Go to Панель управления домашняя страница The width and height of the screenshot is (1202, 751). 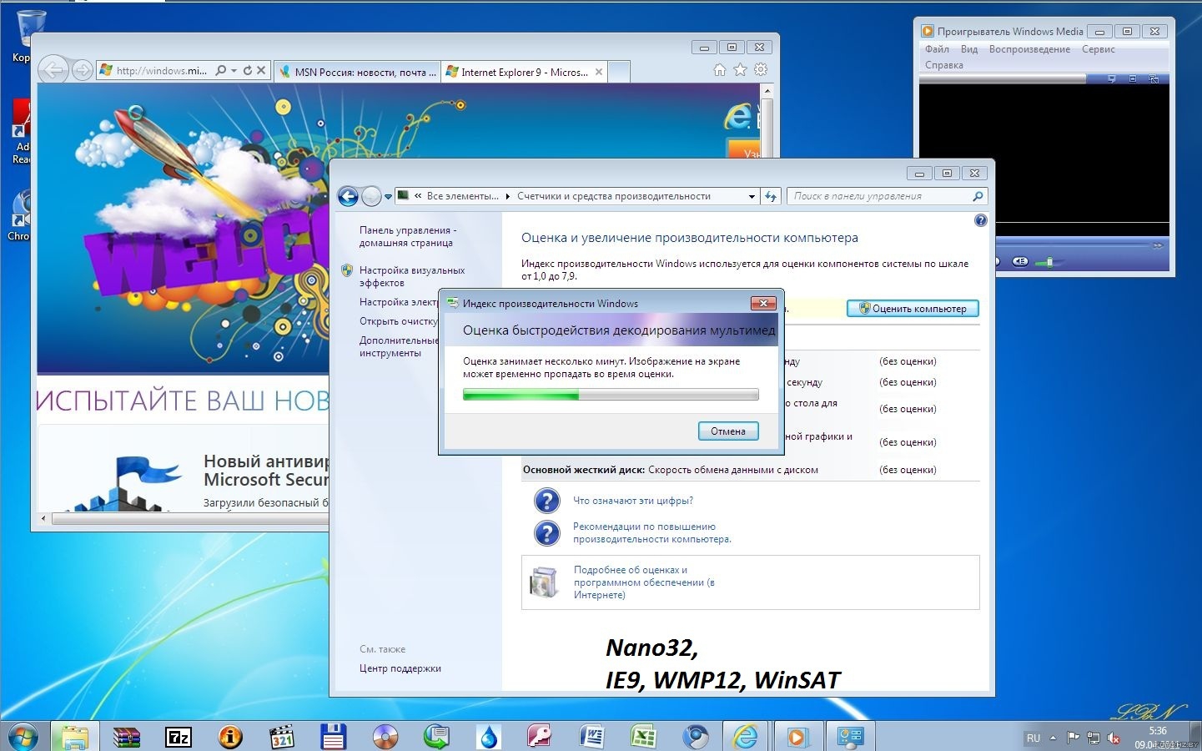coord(408,236)
